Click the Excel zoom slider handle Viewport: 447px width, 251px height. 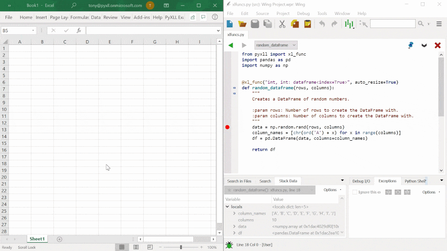pos(181,247)
